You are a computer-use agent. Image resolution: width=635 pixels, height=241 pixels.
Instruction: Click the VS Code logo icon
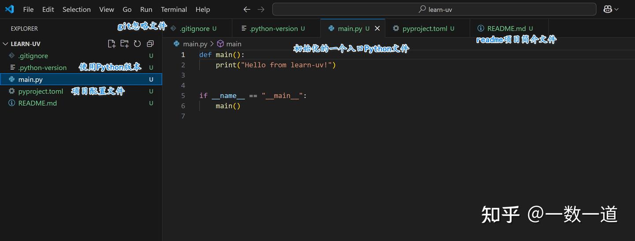(x=9, y=9)
